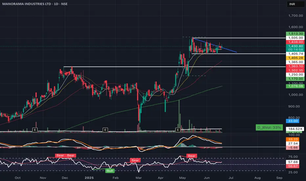Click the earnings E marker near late April
The width and height of the screenshot is (306, 181).
[178, 130]
